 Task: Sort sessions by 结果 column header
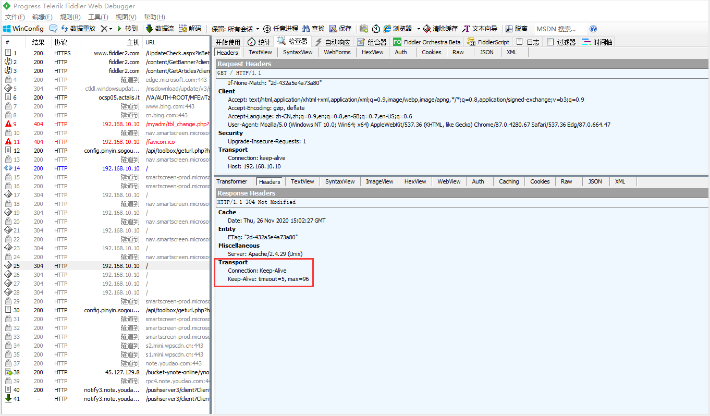[x=39, y=42]
